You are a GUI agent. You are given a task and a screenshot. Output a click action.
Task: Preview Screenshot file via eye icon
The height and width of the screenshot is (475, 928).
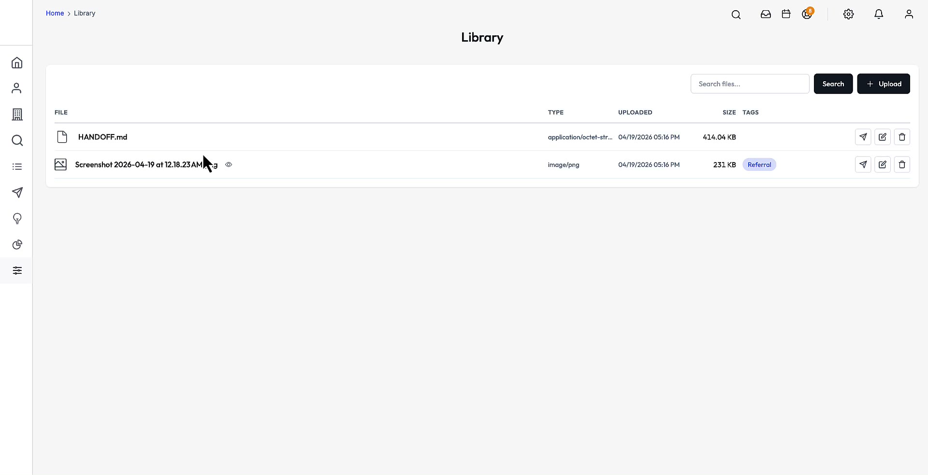pos(229,164)
